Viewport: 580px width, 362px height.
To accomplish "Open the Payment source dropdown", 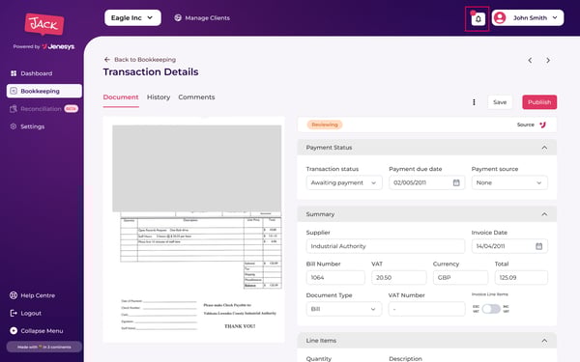I will click(x=509, y=182).
